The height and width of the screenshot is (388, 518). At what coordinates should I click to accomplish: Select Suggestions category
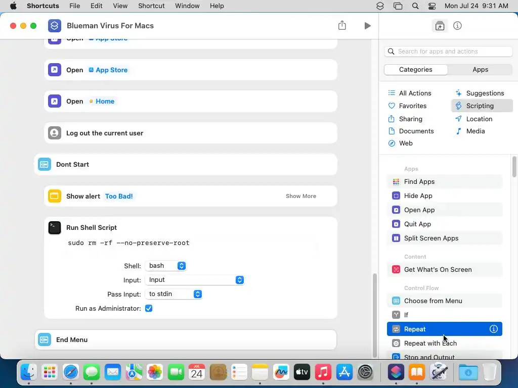tap(480, 93)
